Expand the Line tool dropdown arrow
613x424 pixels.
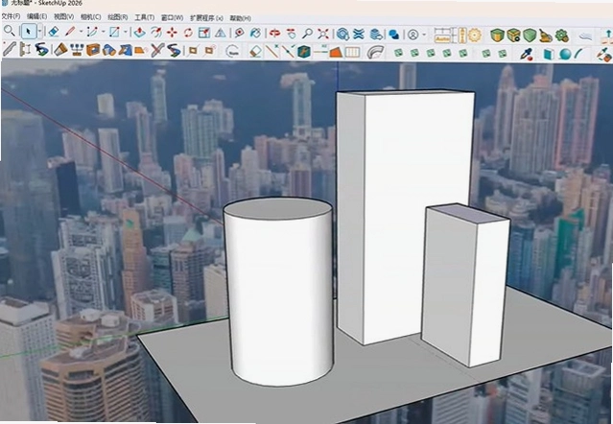pos(81,32)
